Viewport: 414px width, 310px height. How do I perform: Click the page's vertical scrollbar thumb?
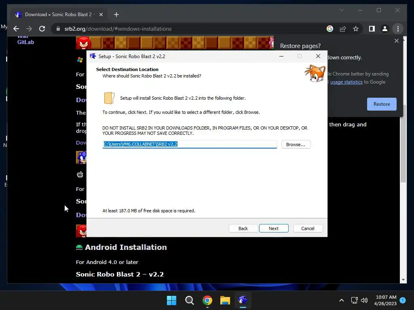tap(403, 144)
